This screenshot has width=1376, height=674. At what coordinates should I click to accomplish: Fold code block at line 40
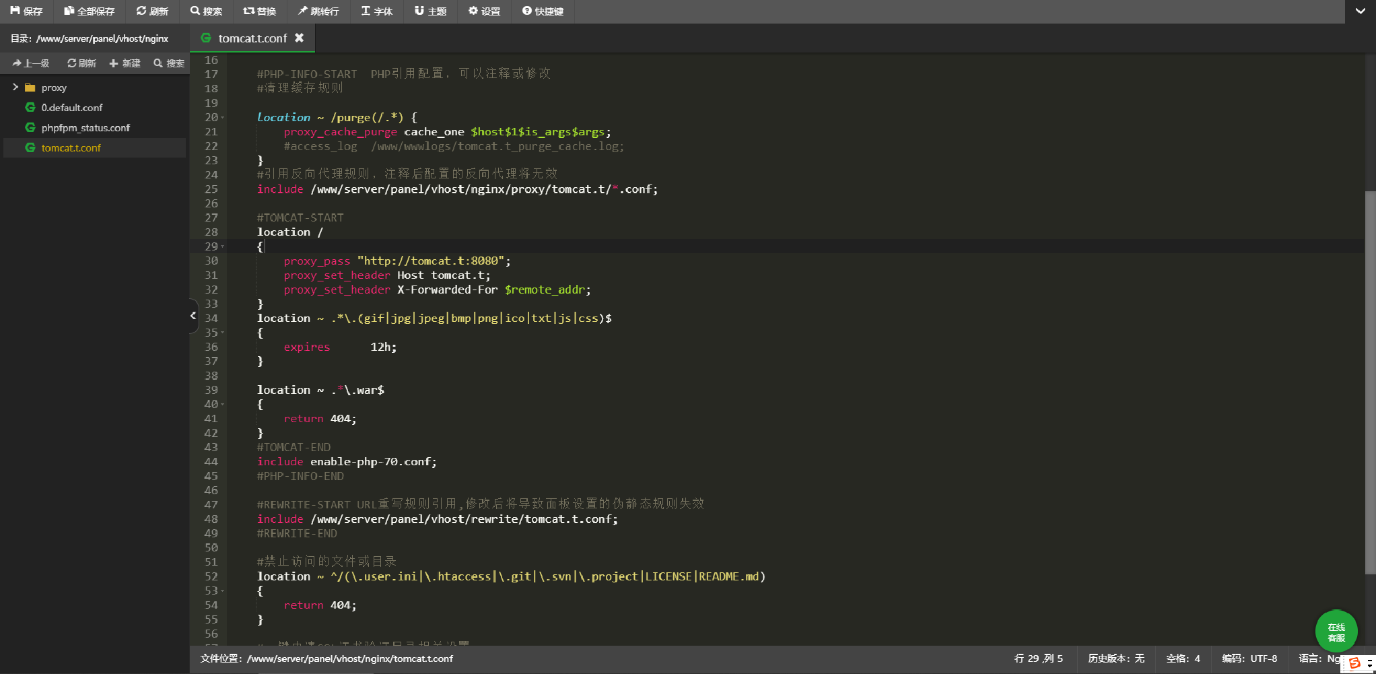pyautogui.click(x=223, y=405)
